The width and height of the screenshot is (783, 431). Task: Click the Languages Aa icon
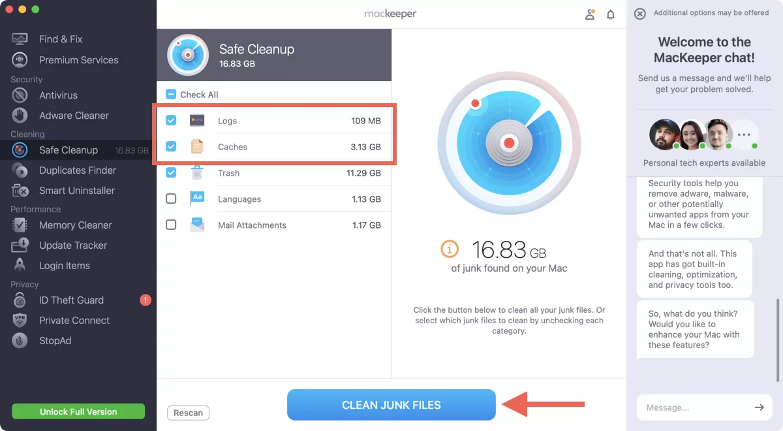(197, 199)
